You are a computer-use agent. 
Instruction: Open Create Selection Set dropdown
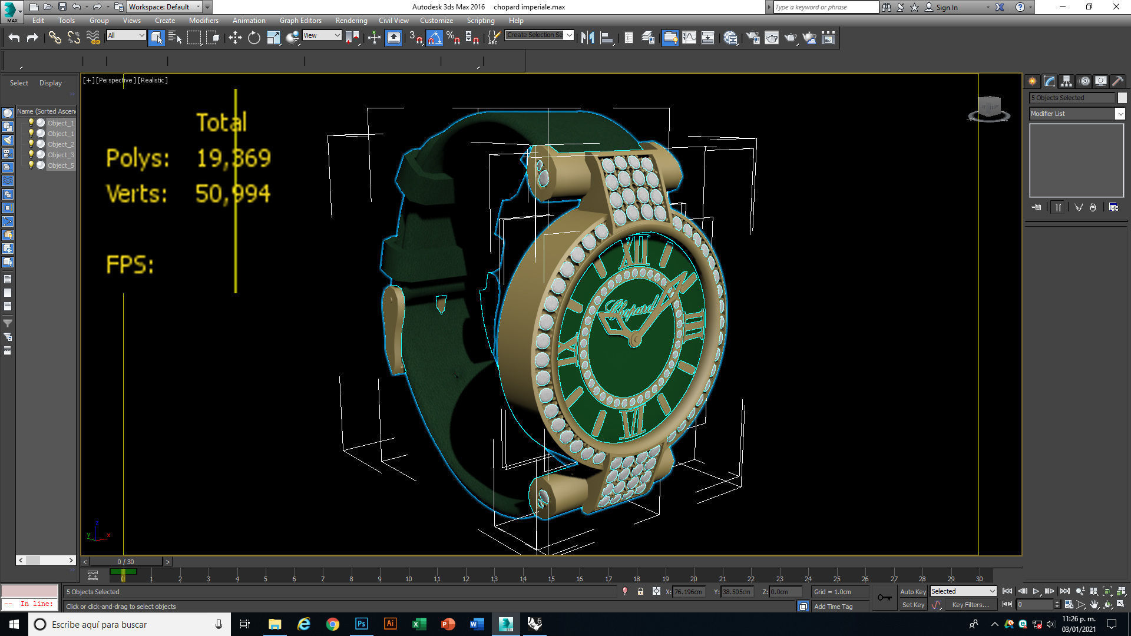(x=540, y=35)
